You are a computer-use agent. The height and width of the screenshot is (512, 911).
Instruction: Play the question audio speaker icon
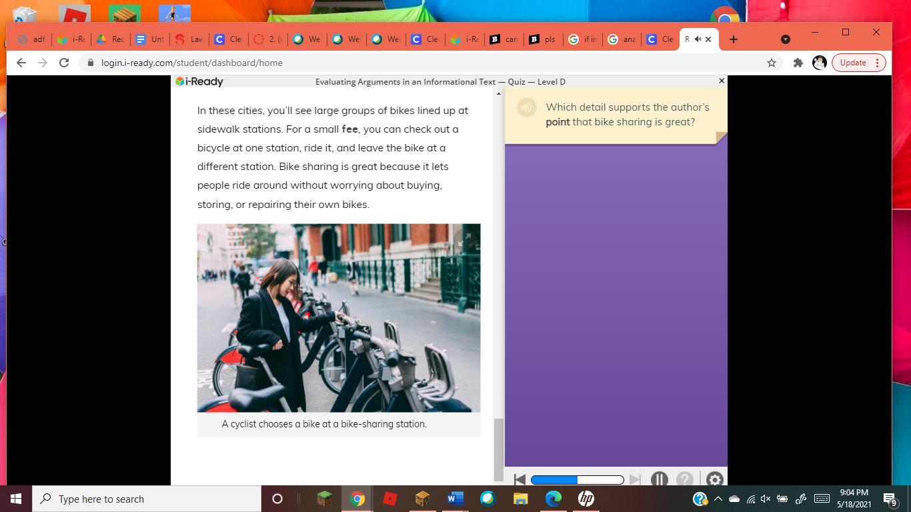(526, 107)
